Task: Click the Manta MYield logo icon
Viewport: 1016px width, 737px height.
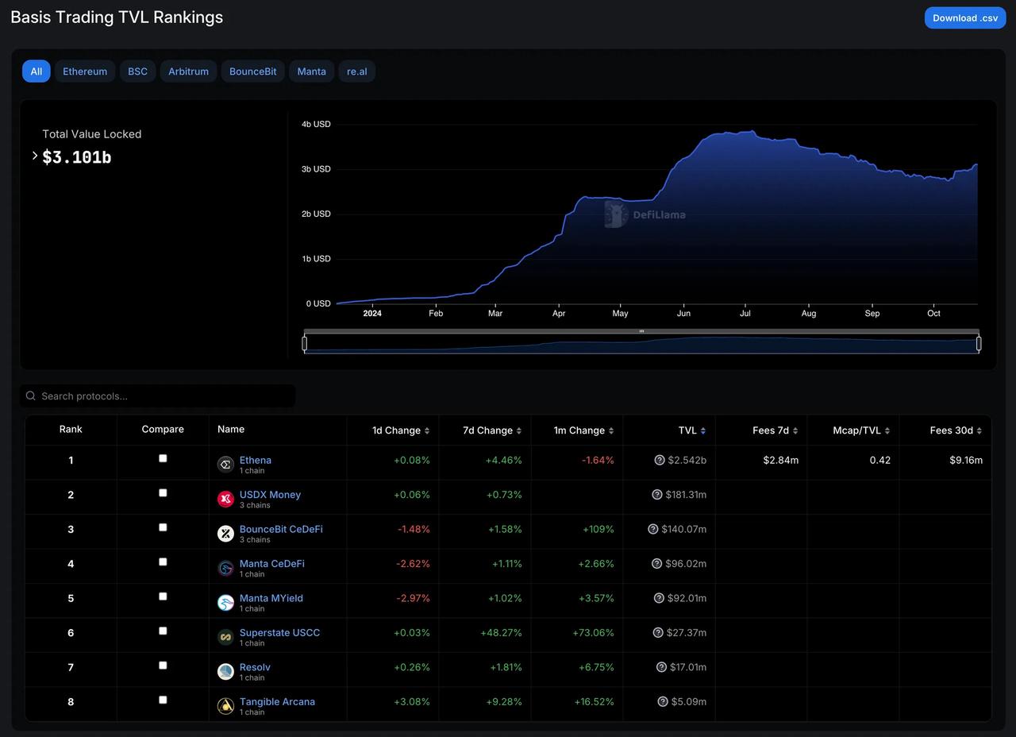Action: tap(225, 603)
